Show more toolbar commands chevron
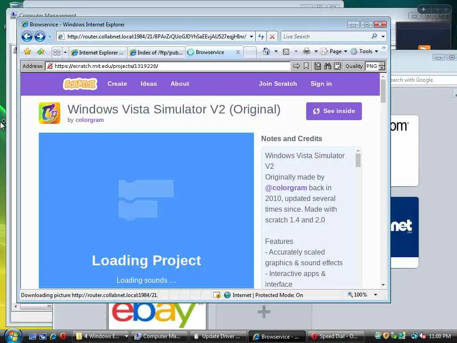The image size is (457, 343). click(383, 47)
